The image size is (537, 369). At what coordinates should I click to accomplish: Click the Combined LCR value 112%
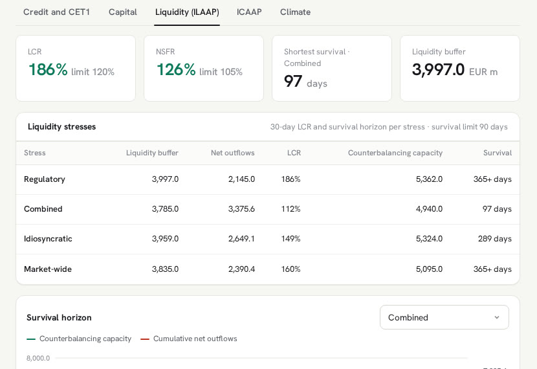[x=290, y=209]
